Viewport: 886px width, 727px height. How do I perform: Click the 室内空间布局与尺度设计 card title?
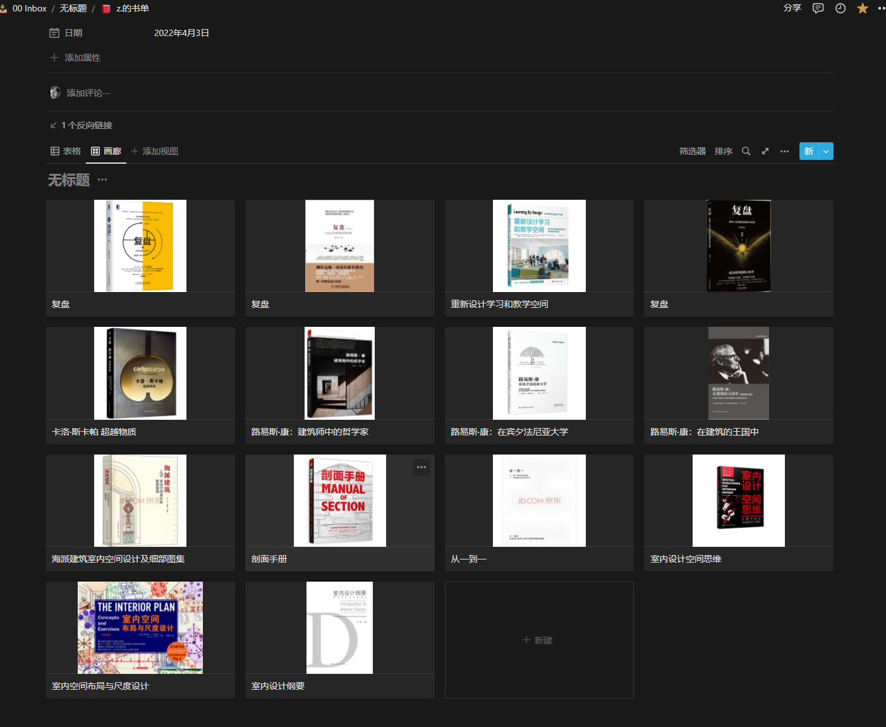(100, 686)
